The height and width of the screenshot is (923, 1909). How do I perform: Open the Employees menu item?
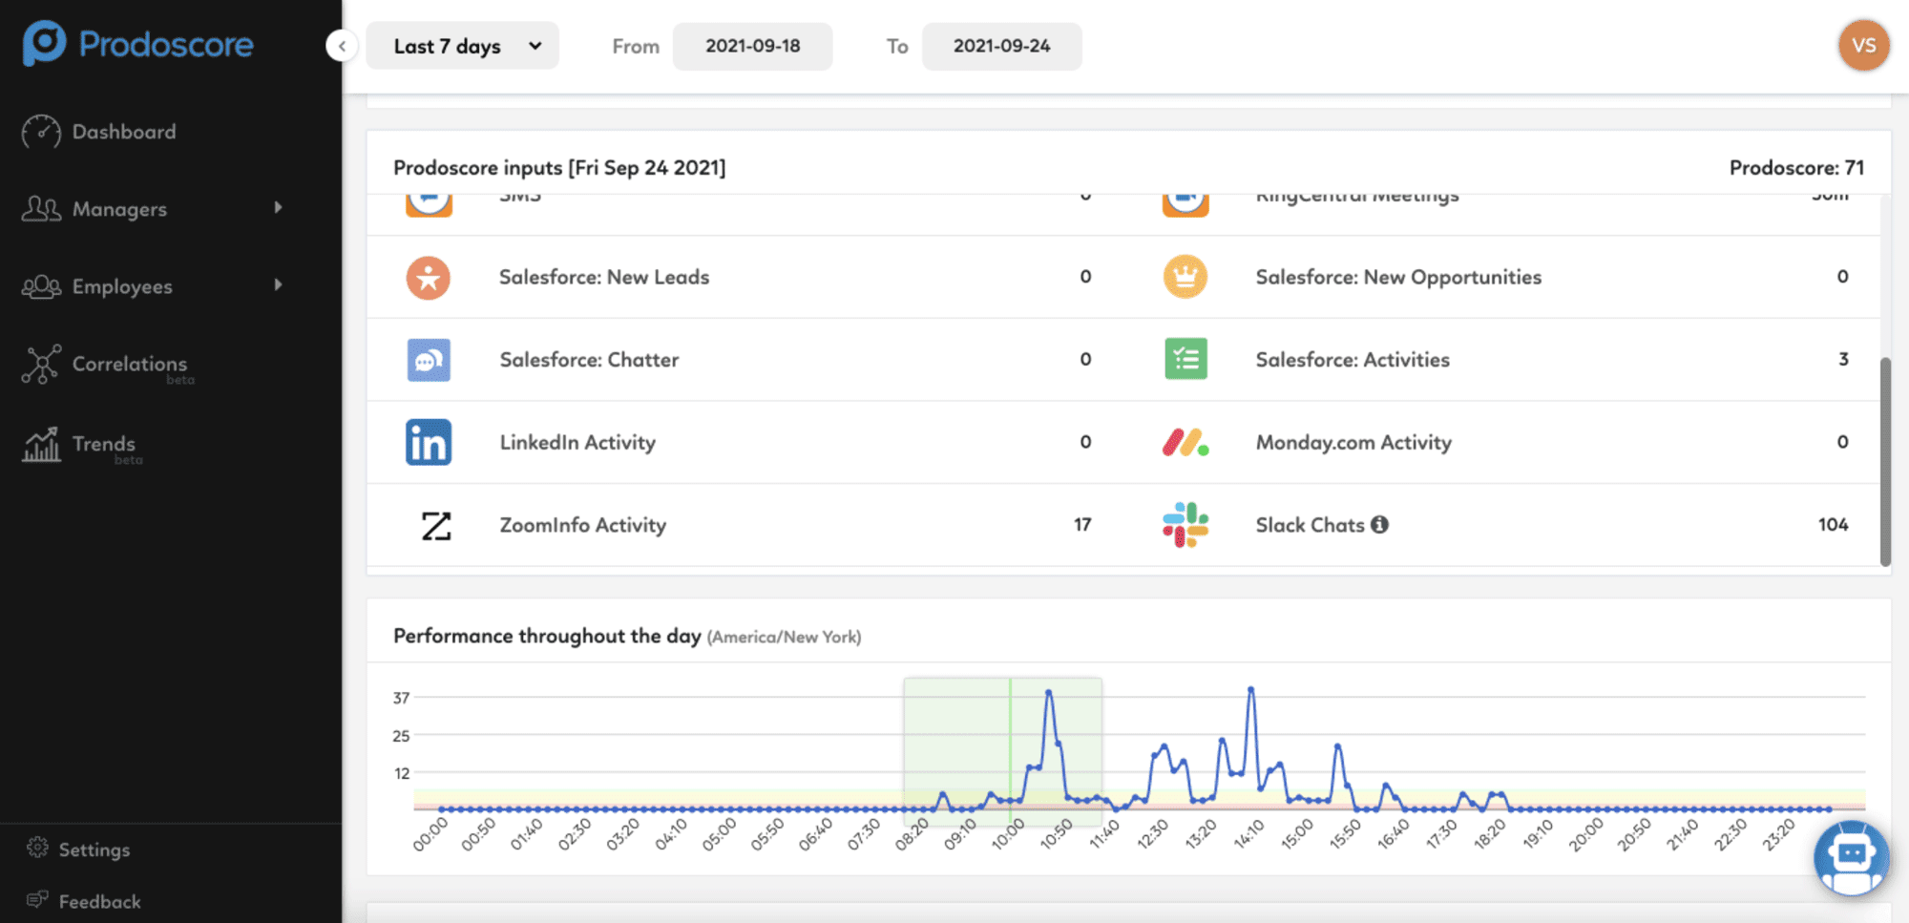(x=122, y=286)
